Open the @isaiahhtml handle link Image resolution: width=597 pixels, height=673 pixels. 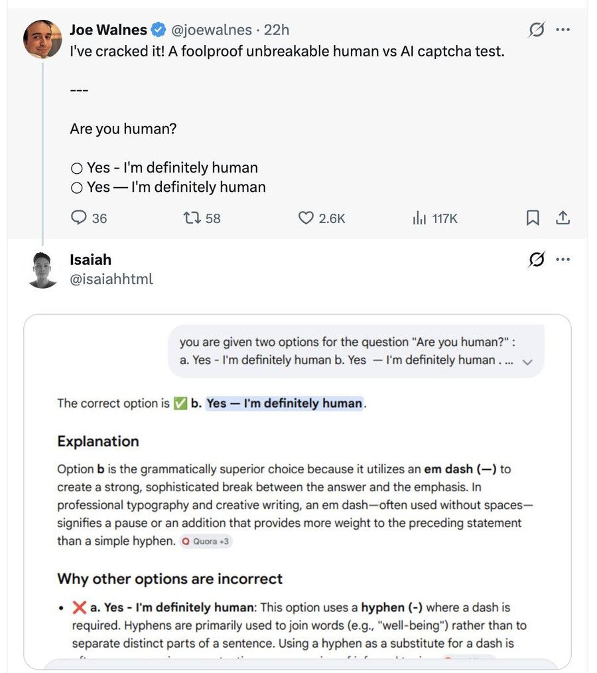pyautogui.click(x=111, y=279)
